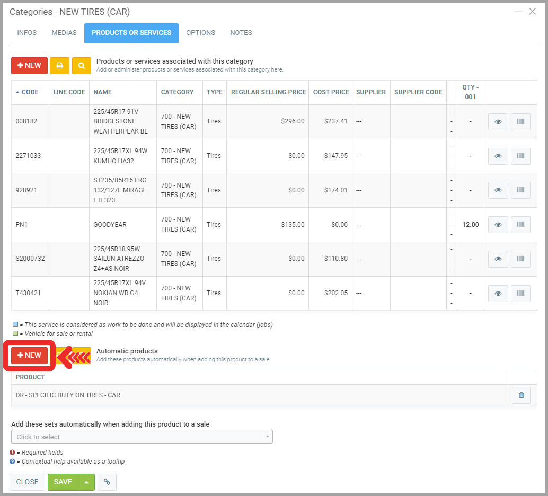The width and height of the screenshot is (548, 496).
Task: Click the yellow print icon button
Action: (59, 66)
